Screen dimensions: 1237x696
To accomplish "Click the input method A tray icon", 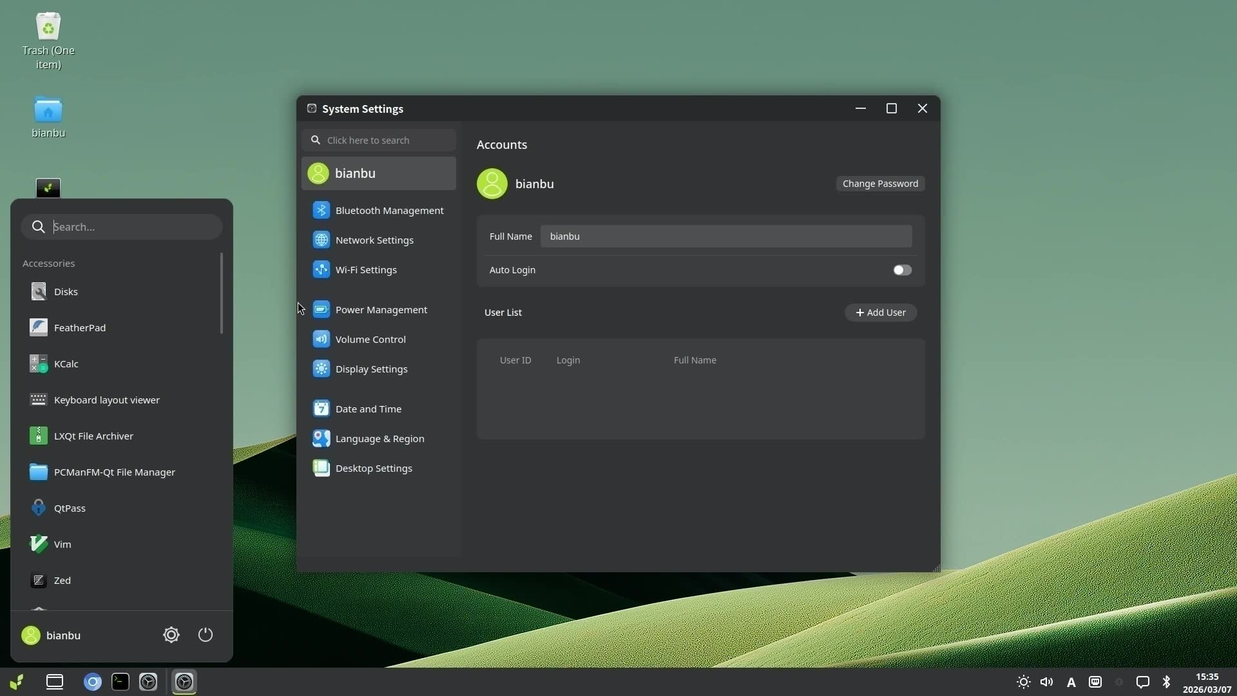I will (1071, 682).
